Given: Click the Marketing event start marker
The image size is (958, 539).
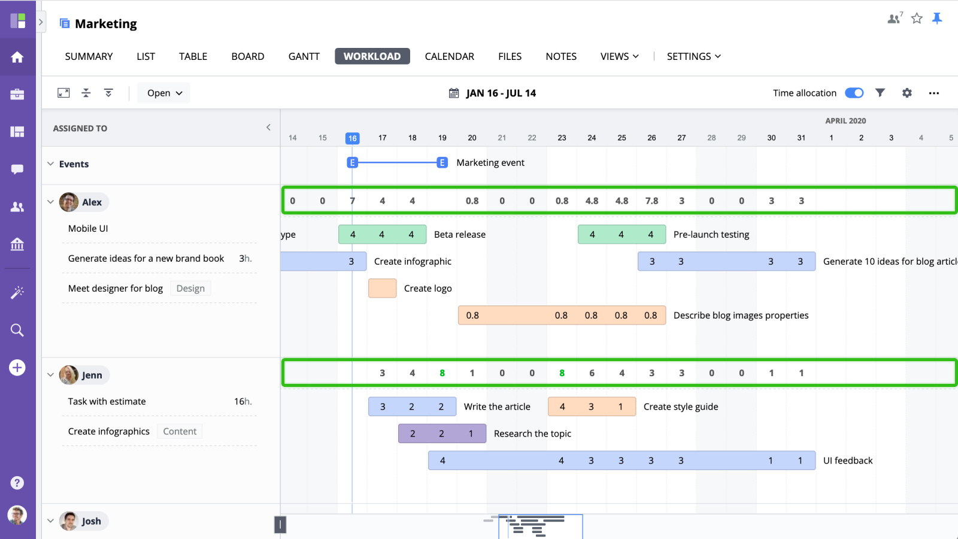Looking at the screenshot, I should pyautogui.click(x=353, y=162).
